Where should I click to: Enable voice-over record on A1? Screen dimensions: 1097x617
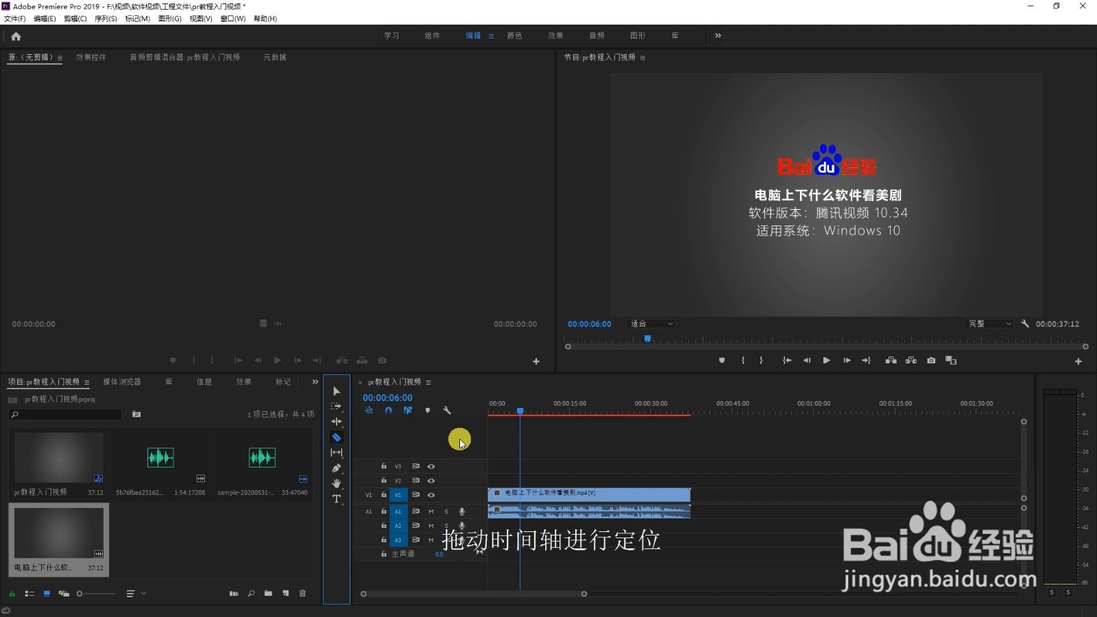[x=461, y=511]
